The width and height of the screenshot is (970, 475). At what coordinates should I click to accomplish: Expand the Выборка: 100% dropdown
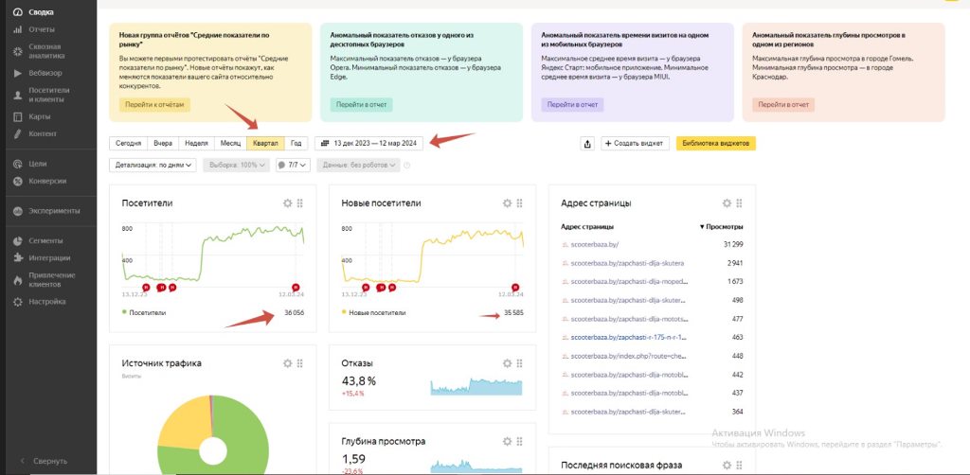click(x=236, y=166)
